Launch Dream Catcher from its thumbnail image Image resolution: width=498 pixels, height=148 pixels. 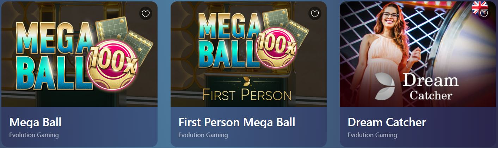pos(418,54)
